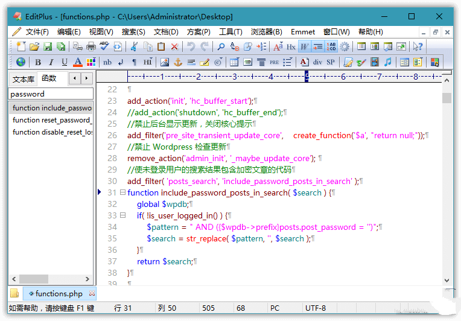The height and width of the screenshot is (321, 461).
Task: Click the red Delete X icon
Action: tap(174, 46)
